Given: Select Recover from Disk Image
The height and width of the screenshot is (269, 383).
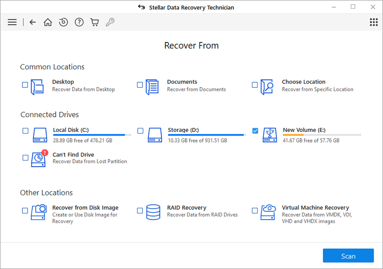Looking at the screenshot, I should click(25, 211).
